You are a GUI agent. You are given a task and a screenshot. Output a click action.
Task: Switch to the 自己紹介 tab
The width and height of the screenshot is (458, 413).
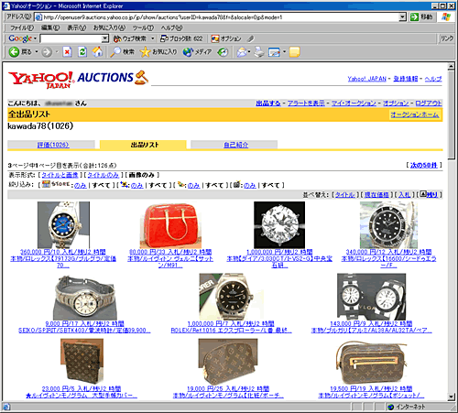point(235,145)
